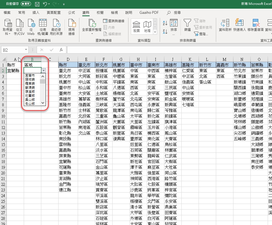Expand the Name Box dropdown arrow
The height and width of the screenshot is (225, 272).
click(26, 50)
